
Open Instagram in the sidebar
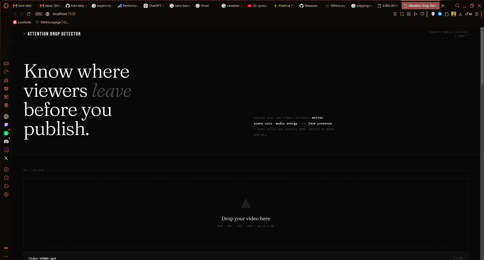point(6,150)
